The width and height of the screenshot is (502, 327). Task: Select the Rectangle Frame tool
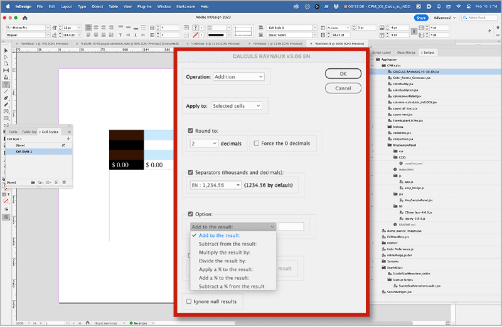point(6,112)
